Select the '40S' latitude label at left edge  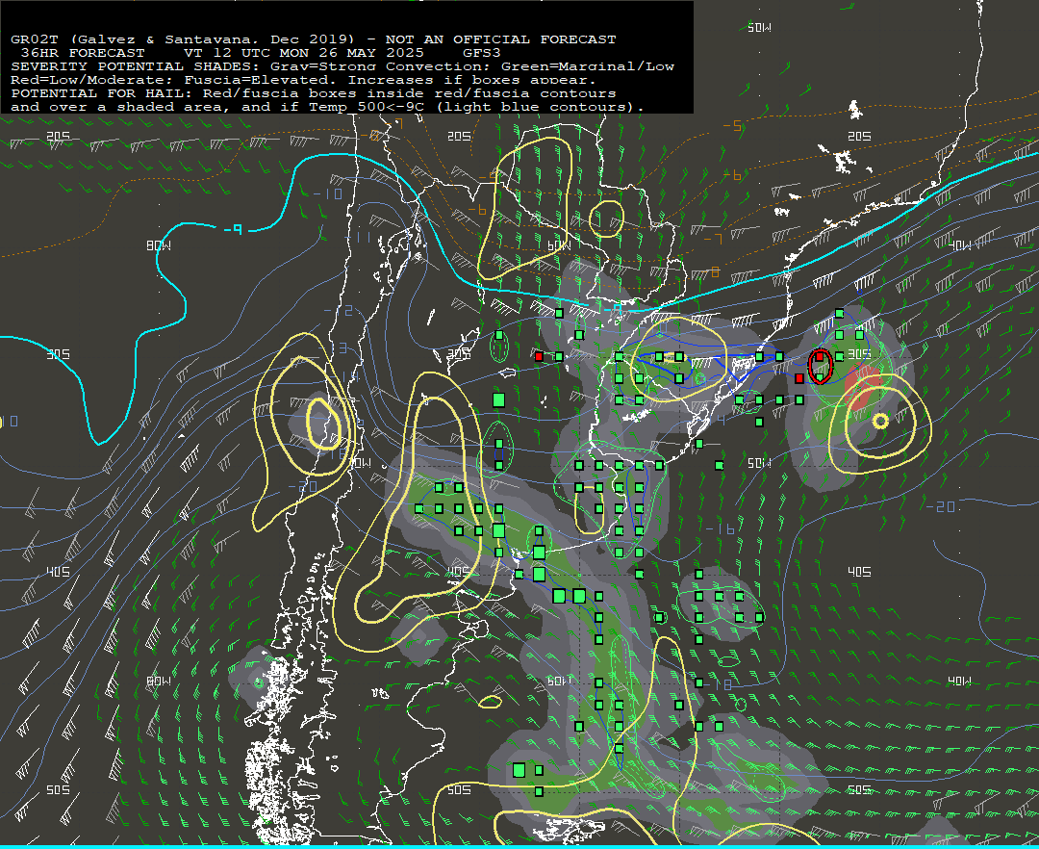click(59, 572)
